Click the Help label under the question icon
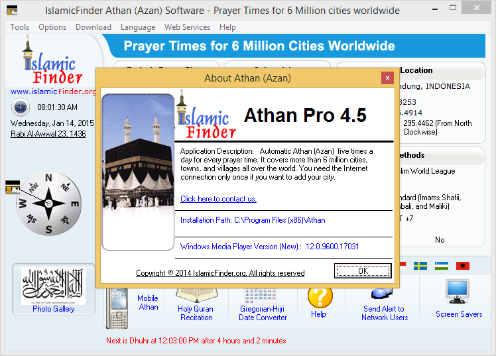 point(318,314)
